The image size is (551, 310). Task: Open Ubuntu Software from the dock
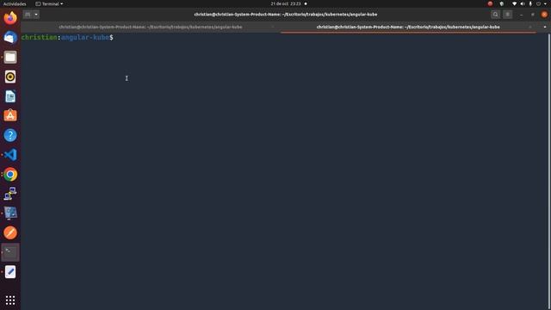[10, 115]
